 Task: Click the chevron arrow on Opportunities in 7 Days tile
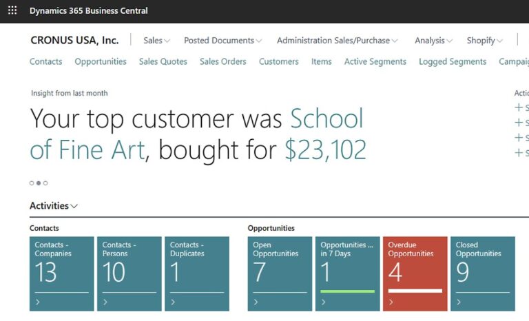[323, 302]
